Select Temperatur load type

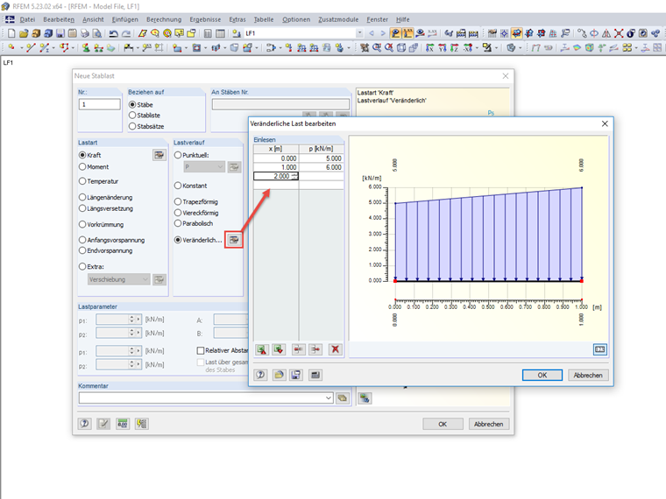click(82, 181)
